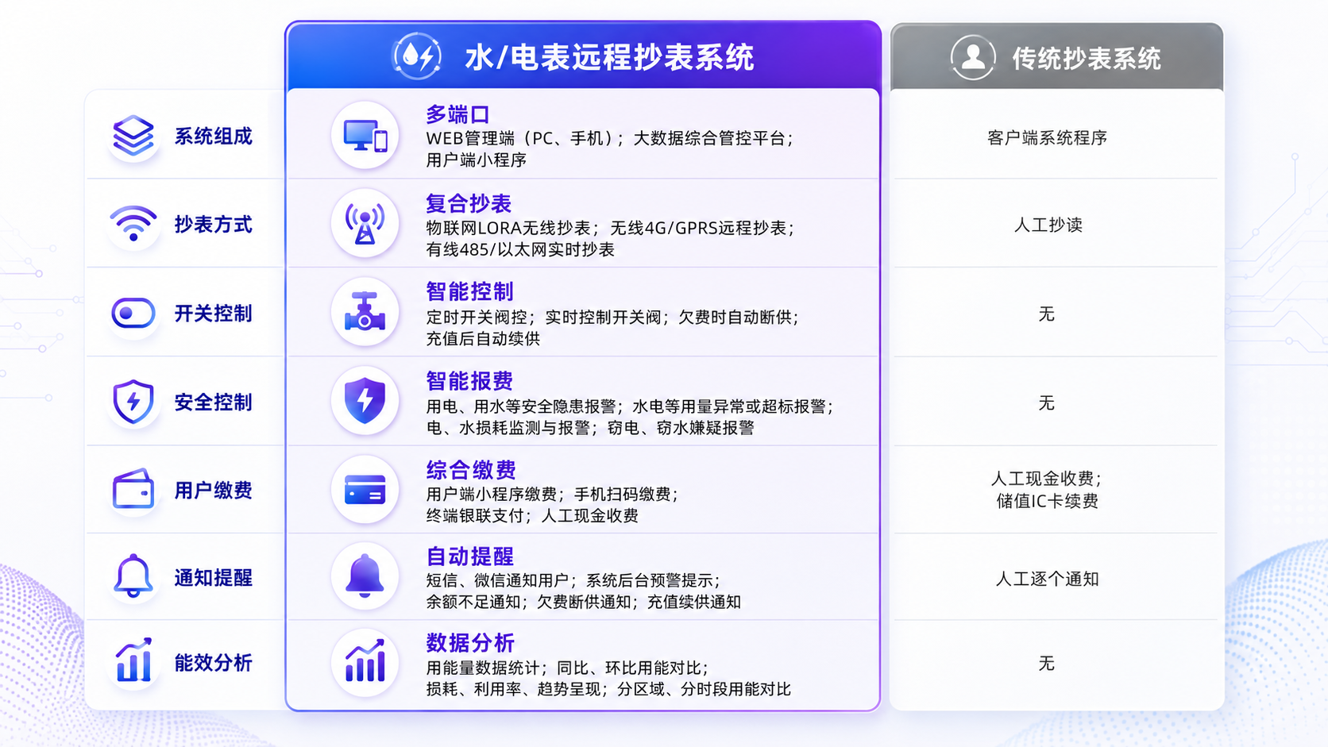The image size is (1328, 747).
Task: Click the text 充值后自动续供
Action: (483, 339)
